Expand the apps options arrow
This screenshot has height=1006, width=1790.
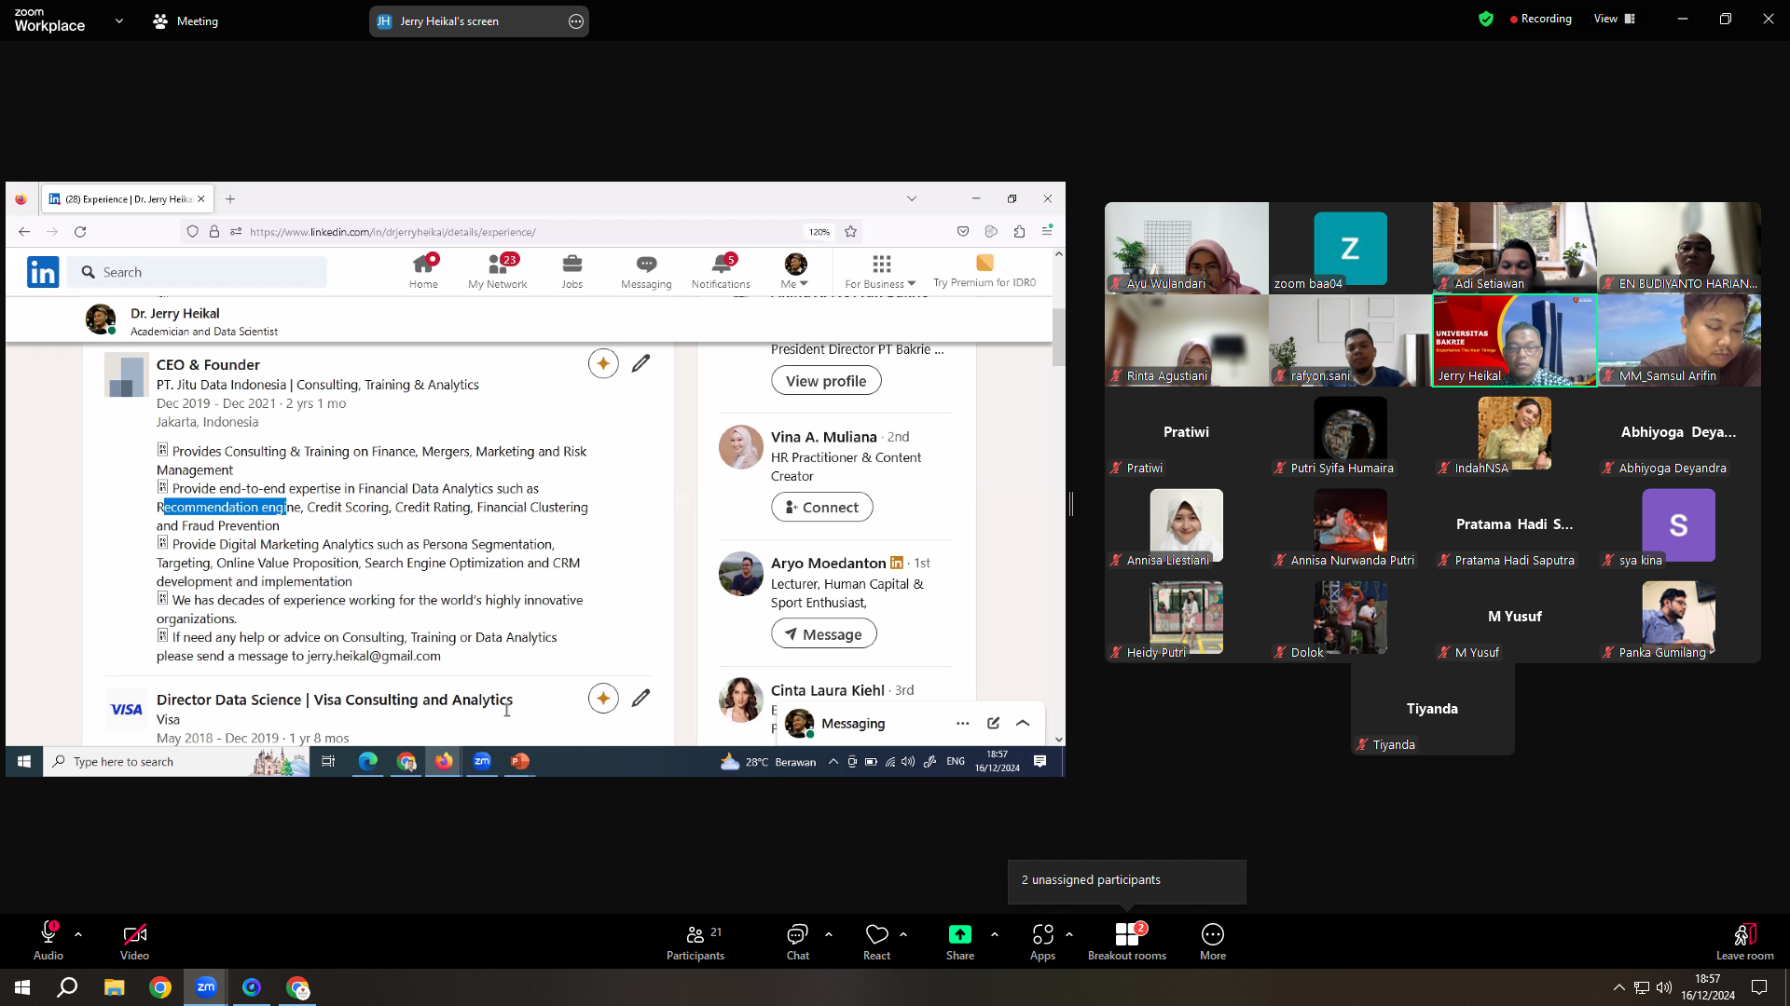point(1069,933)
